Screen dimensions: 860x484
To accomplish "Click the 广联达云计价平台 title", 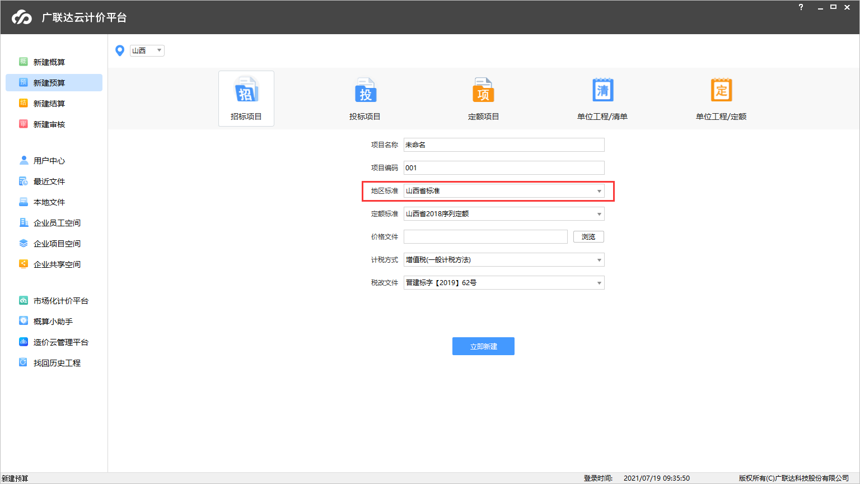I will pyautogui.click(x=84, y=17).
